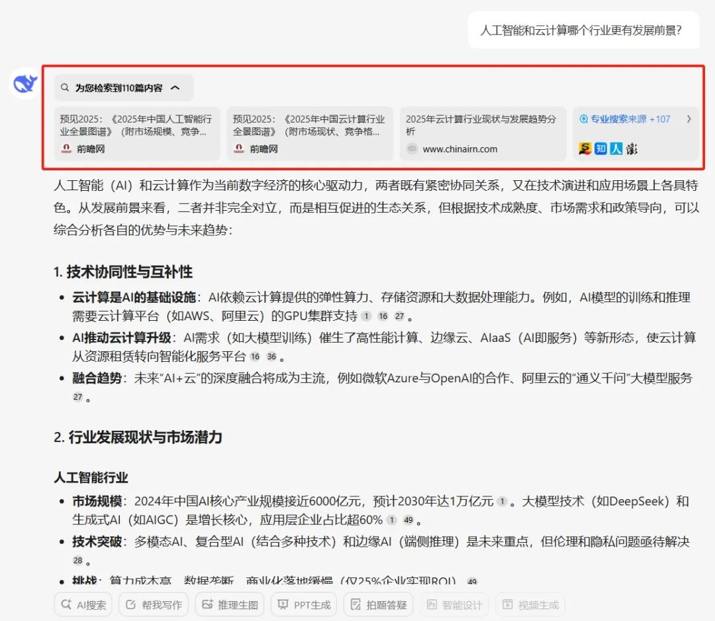
Task: Select the PPT生成 mode button
Action: (x=304, y=604)
